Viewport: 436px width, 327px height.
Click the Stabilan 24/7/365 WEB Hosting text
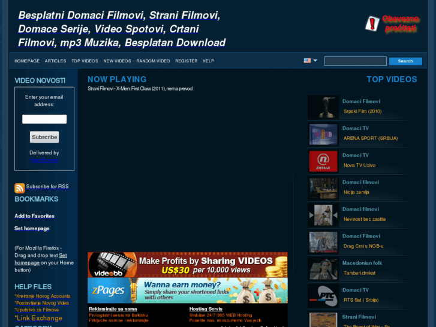[x=221, y=316]
